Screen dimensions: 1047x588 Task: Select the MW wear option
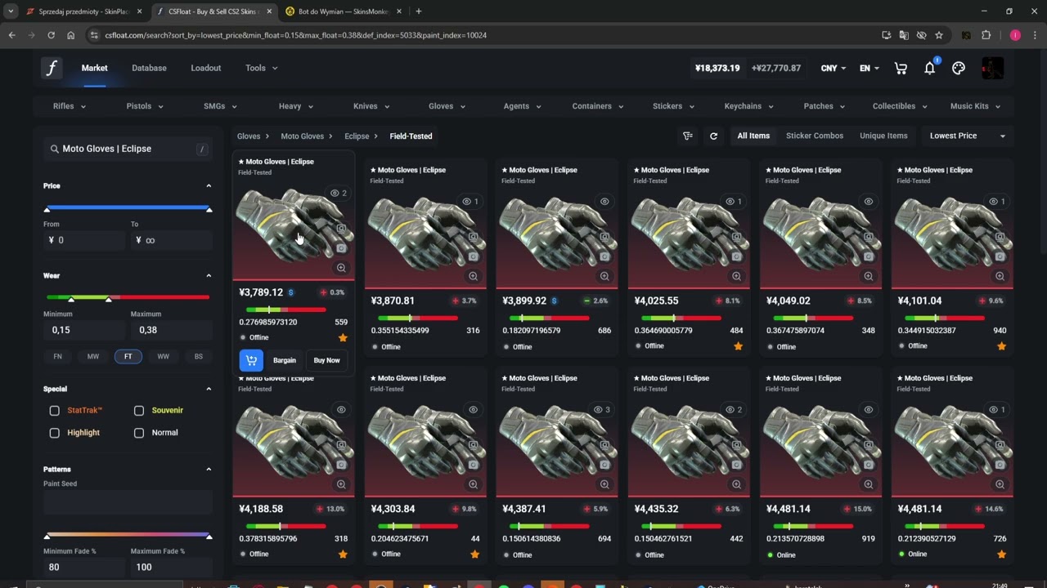(93, 357)
